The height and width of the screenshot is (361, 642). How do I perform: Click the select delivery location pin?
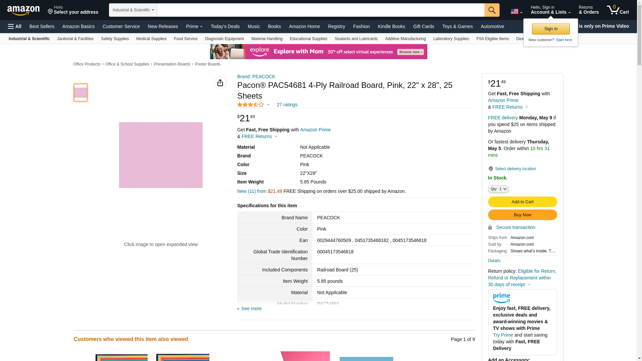[x=491, y=169]
